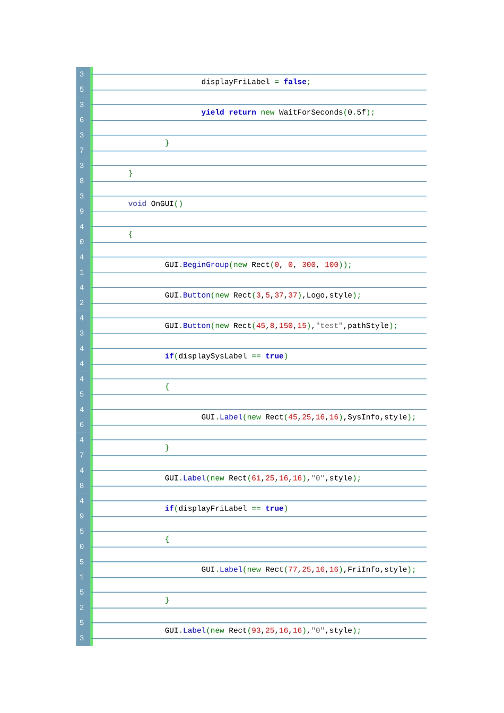Click the BeginGroup method call
The image size is (504, 713).
tap(206, 265)
